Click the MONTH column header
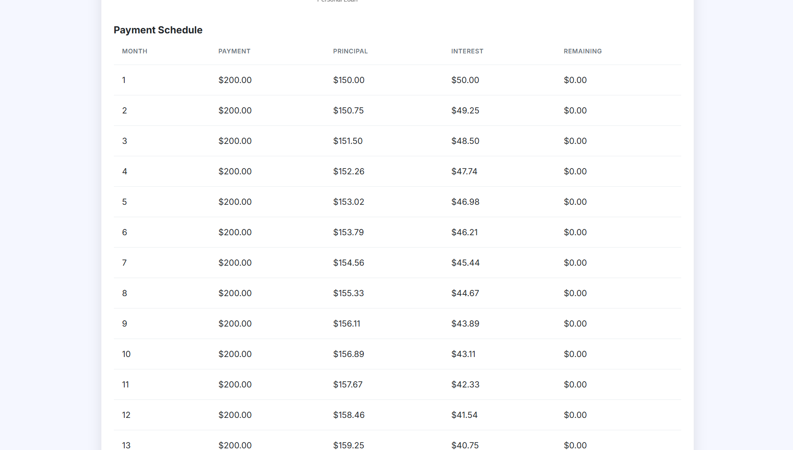Viewport: 793px width, 450px height. coord(134,51)
